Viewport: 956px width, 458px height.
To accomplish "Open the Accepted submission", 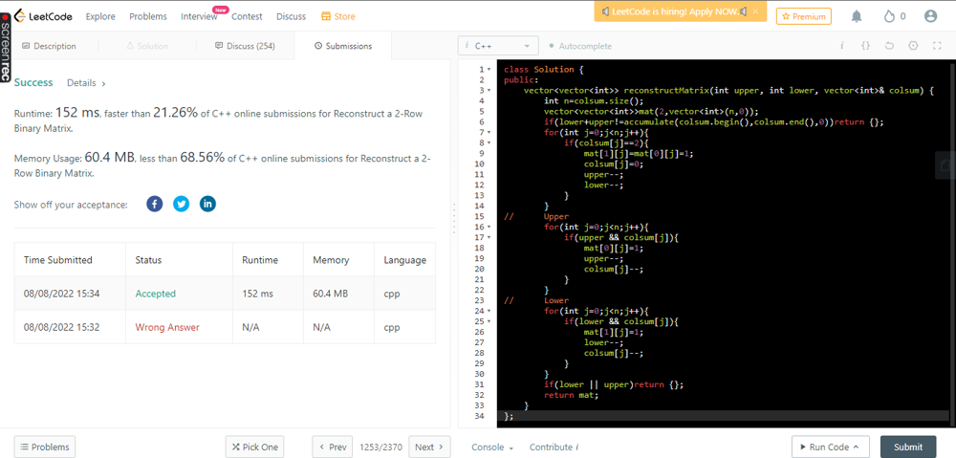I will (156, 294).
